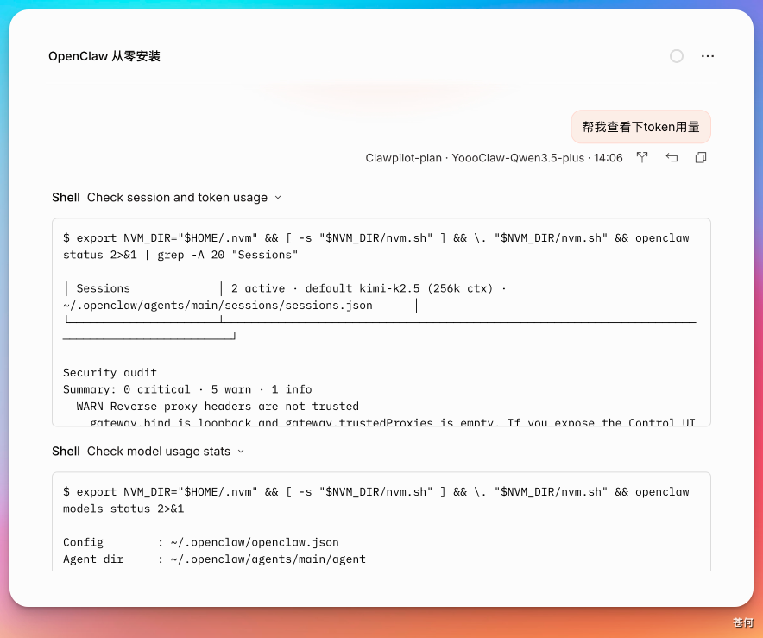
Task: Click the branch conversation icon near the timestamp
Action: click(x=641, y=157)
